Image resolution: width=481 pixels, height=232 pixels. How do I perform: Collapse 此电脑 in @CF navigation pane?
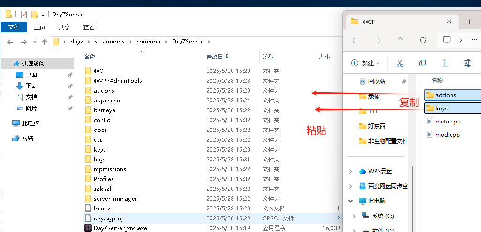[x=350, y=201]
